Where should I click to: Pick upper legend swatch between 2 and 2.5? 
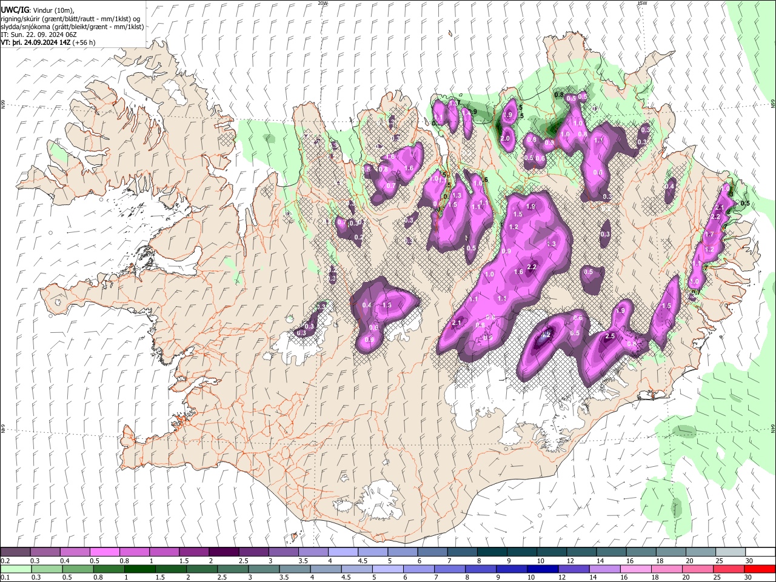223,552
